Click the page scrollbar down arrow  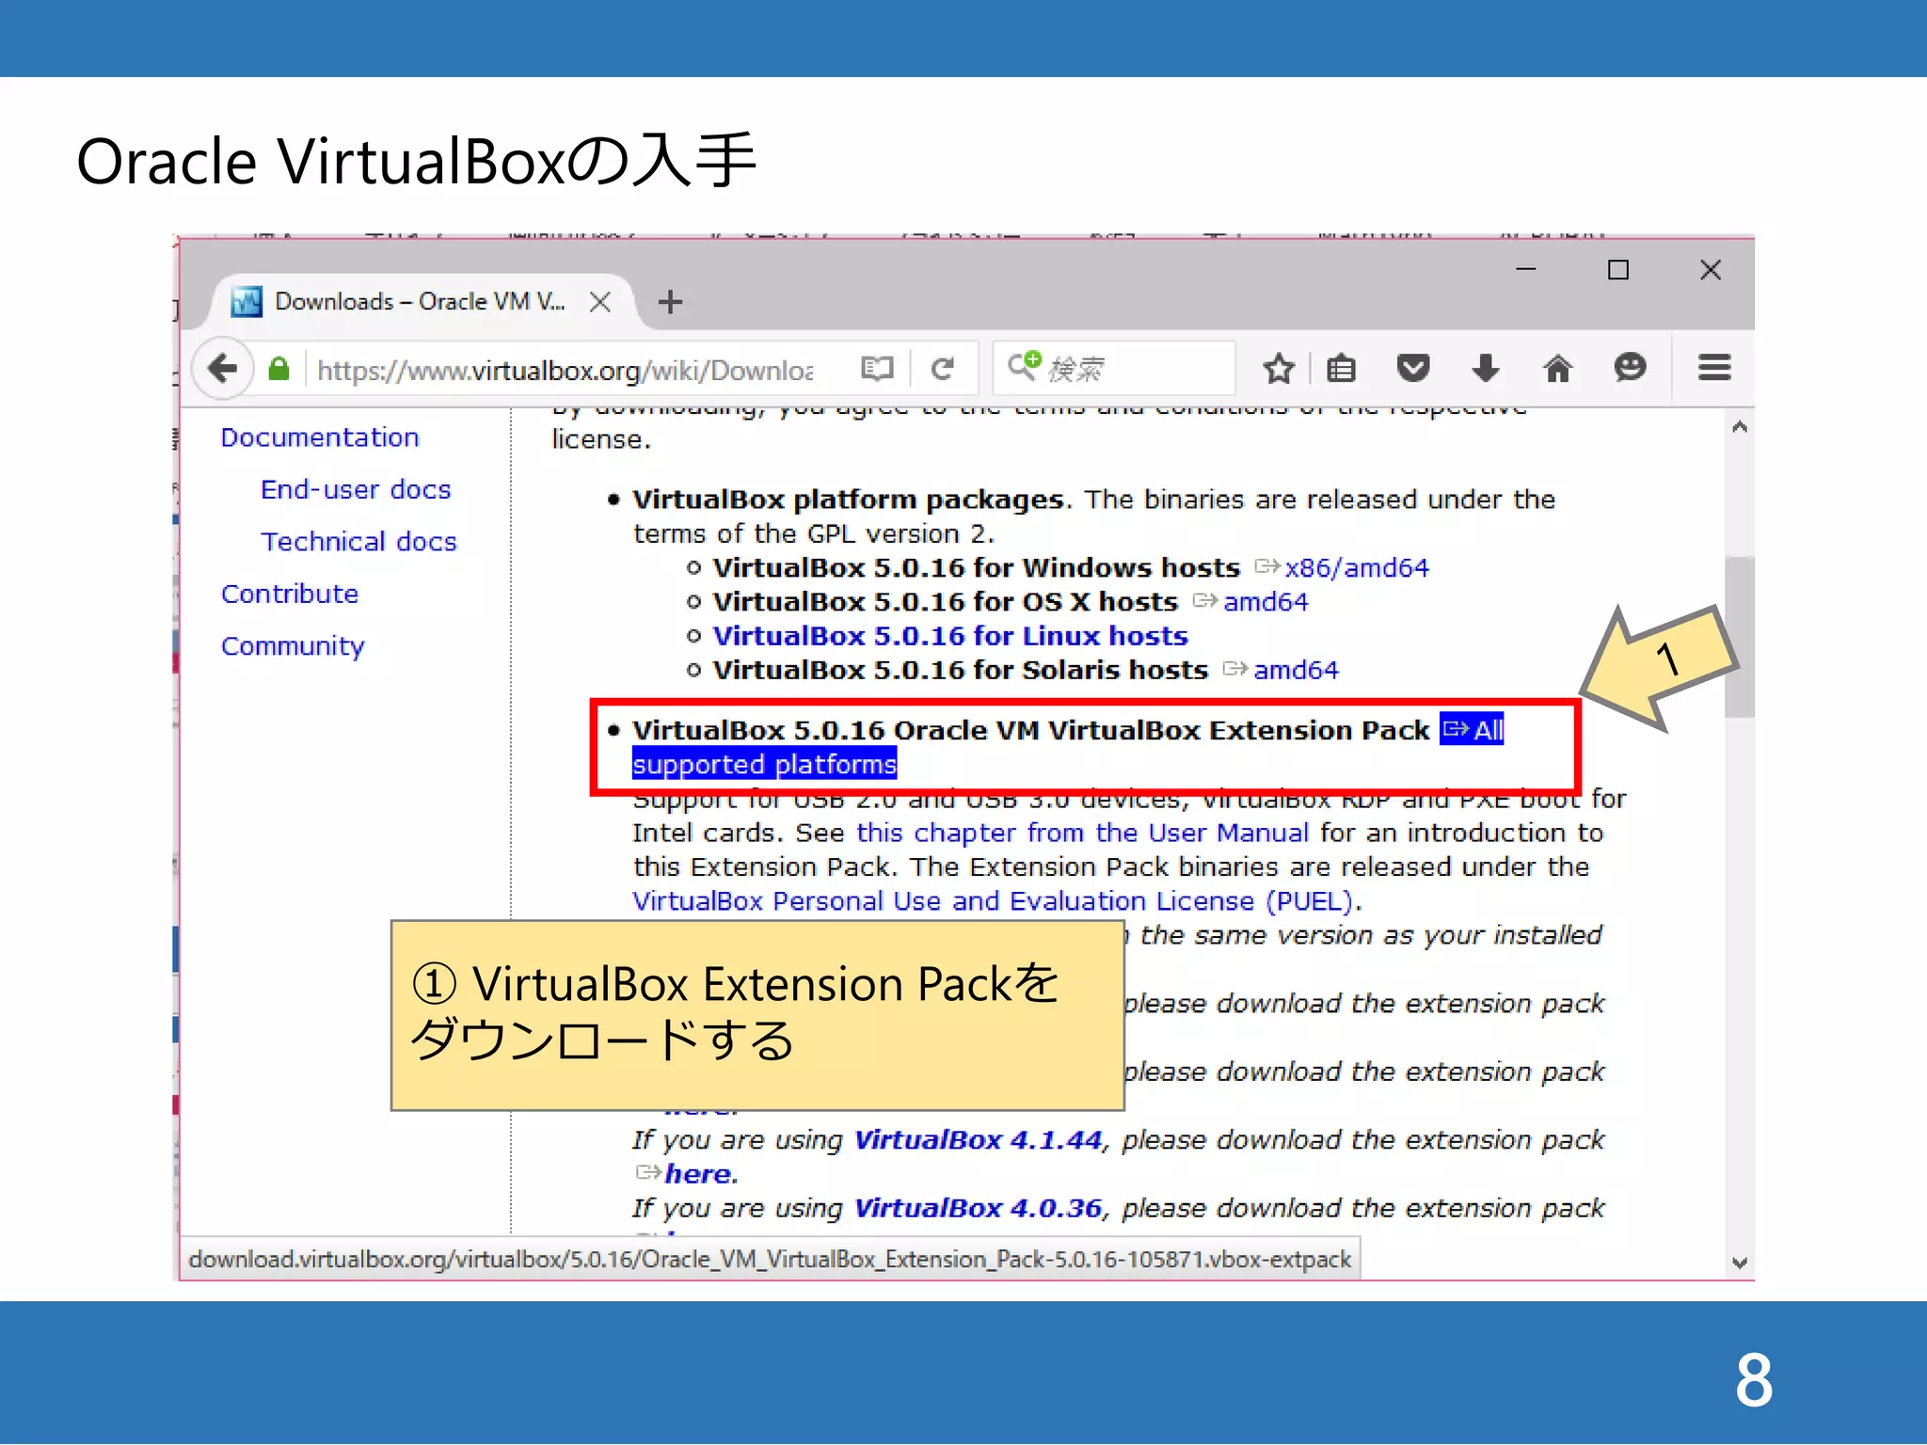point(1740,1262)
